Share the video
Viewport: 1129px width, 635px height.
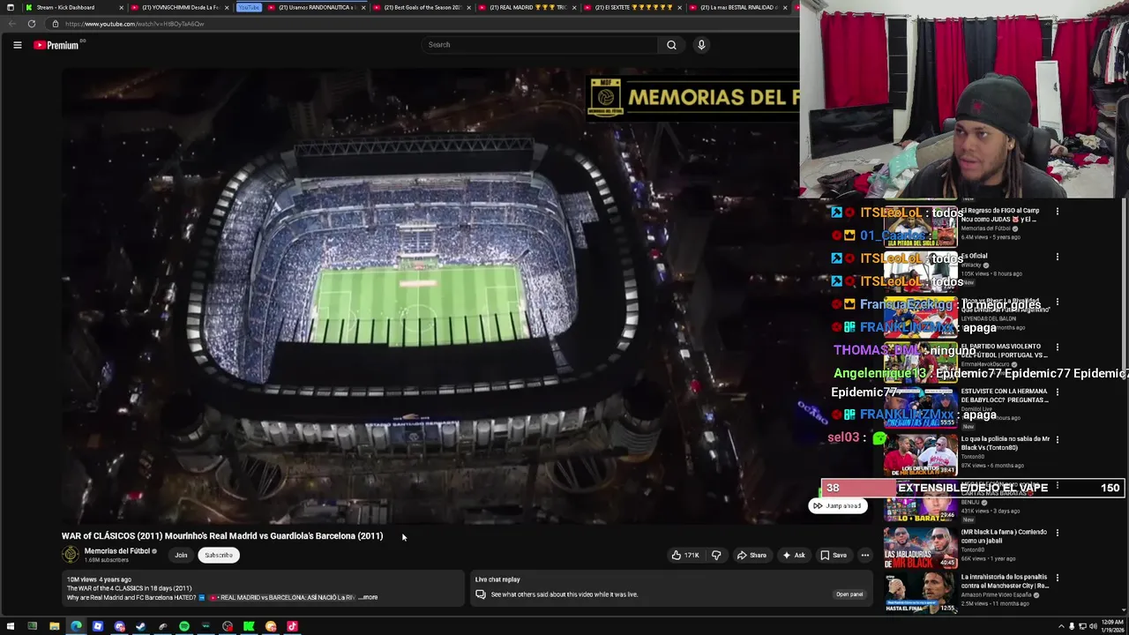(751, 556)
